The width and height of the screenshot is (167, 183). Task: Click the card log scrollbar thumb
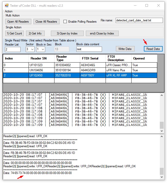[162, 125]
